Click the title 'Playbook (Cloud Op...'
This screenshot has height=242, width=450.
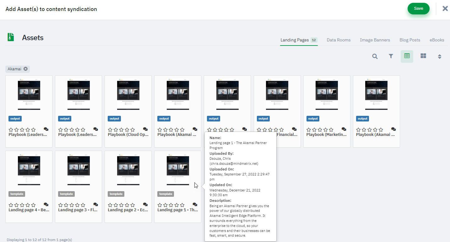point(128,135)
